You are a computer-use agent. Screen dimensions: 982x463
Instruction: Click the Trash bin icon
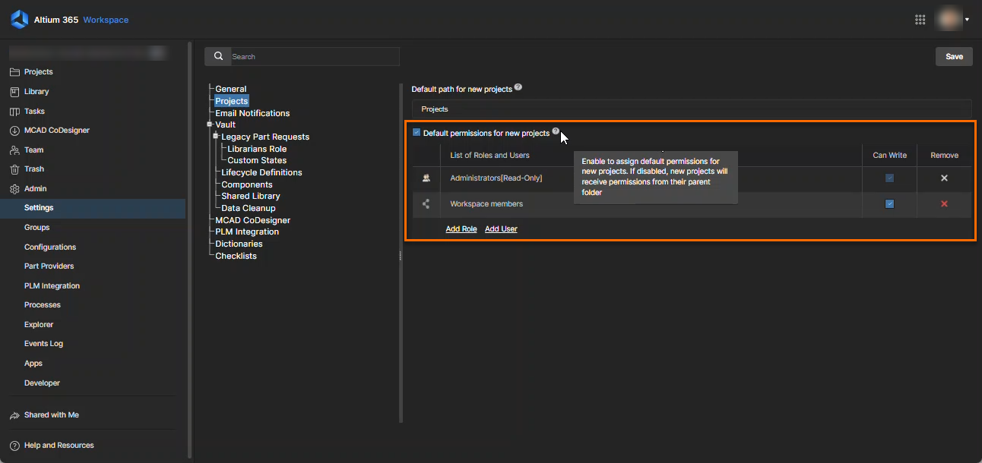pos(14,169)
